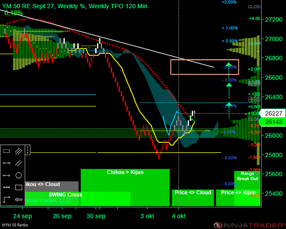Click the 26 sep date label
The width and height of the screenshot is (286, 229).
pos(62,216)
